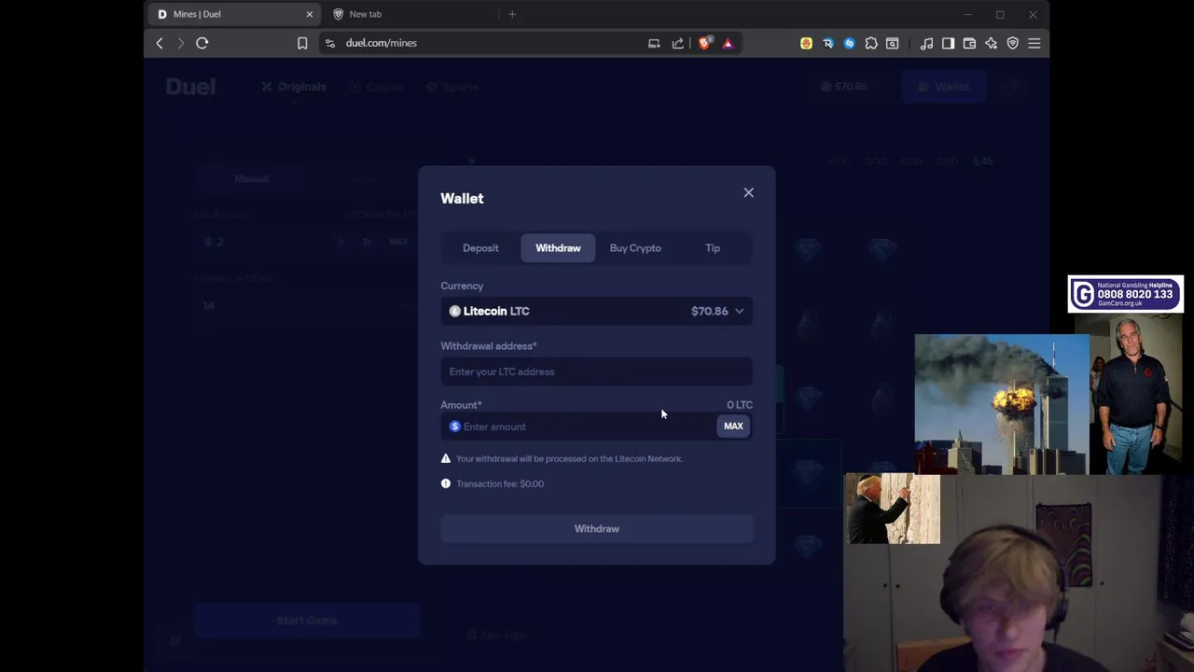
Task: Go forward in browser history
Action: (x=181, y=43)
